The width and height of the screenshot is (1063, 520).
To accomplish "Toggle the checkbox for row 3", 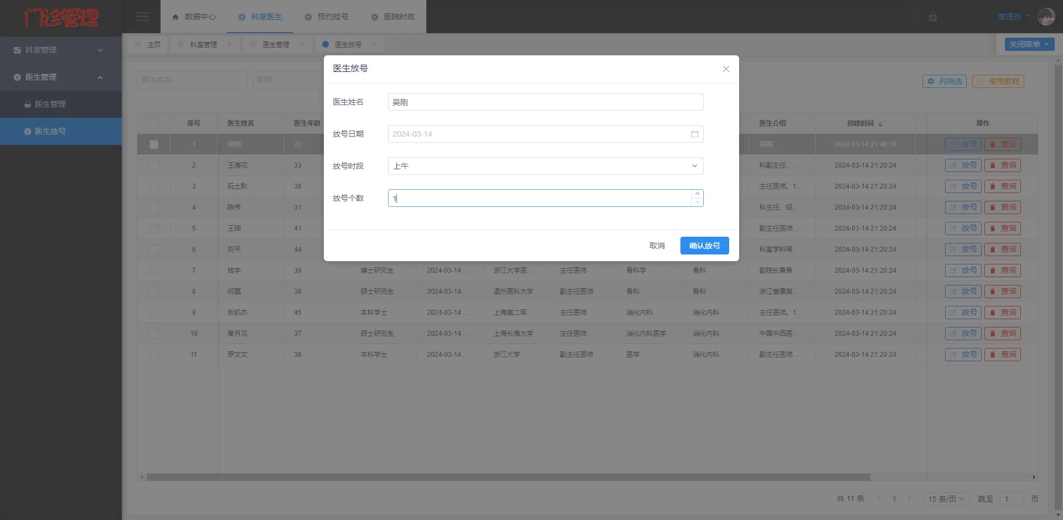I will tap(154, 186).
